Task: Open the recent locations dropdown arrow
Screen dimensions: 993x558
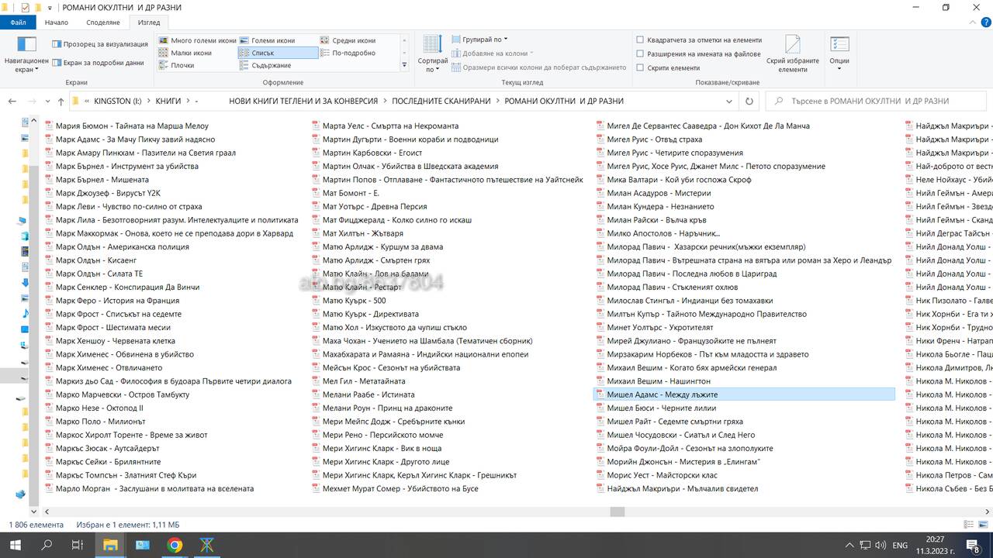Action: (47, 102)
